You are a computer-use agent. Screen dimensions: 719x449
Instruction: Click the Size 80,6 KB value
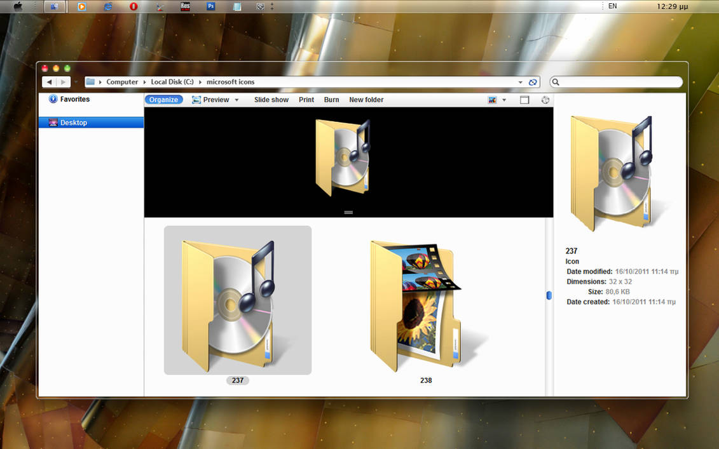pos(618,292)
